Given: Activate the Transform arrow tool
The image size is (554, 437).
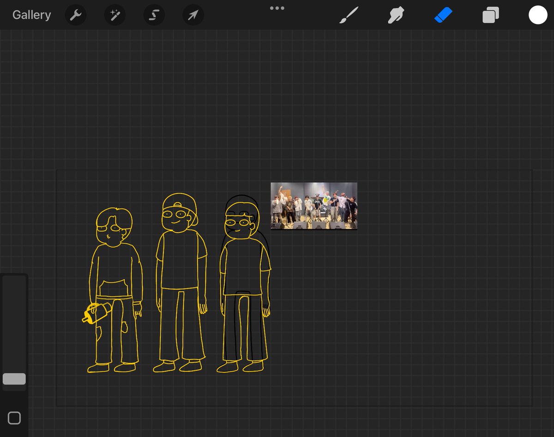Looking at the screenshot, I should click(x=193, y=15).
